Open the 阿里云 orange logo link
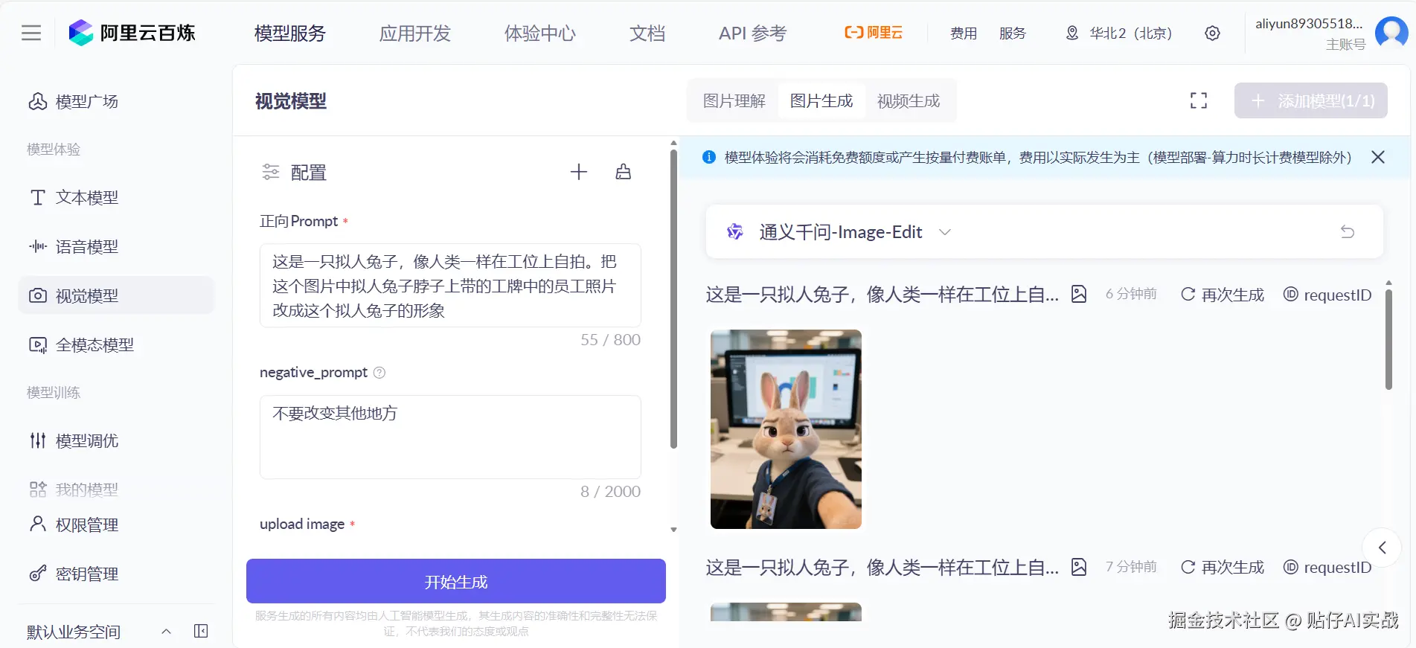Viewport: 1416px width, 648px height. (874, 33)
